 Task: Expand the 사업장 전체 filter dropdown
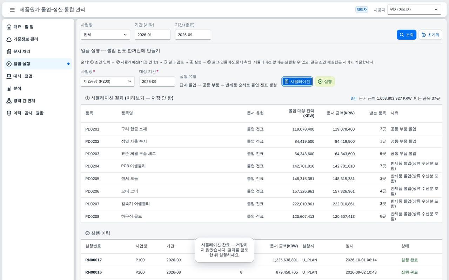point(105,35)
